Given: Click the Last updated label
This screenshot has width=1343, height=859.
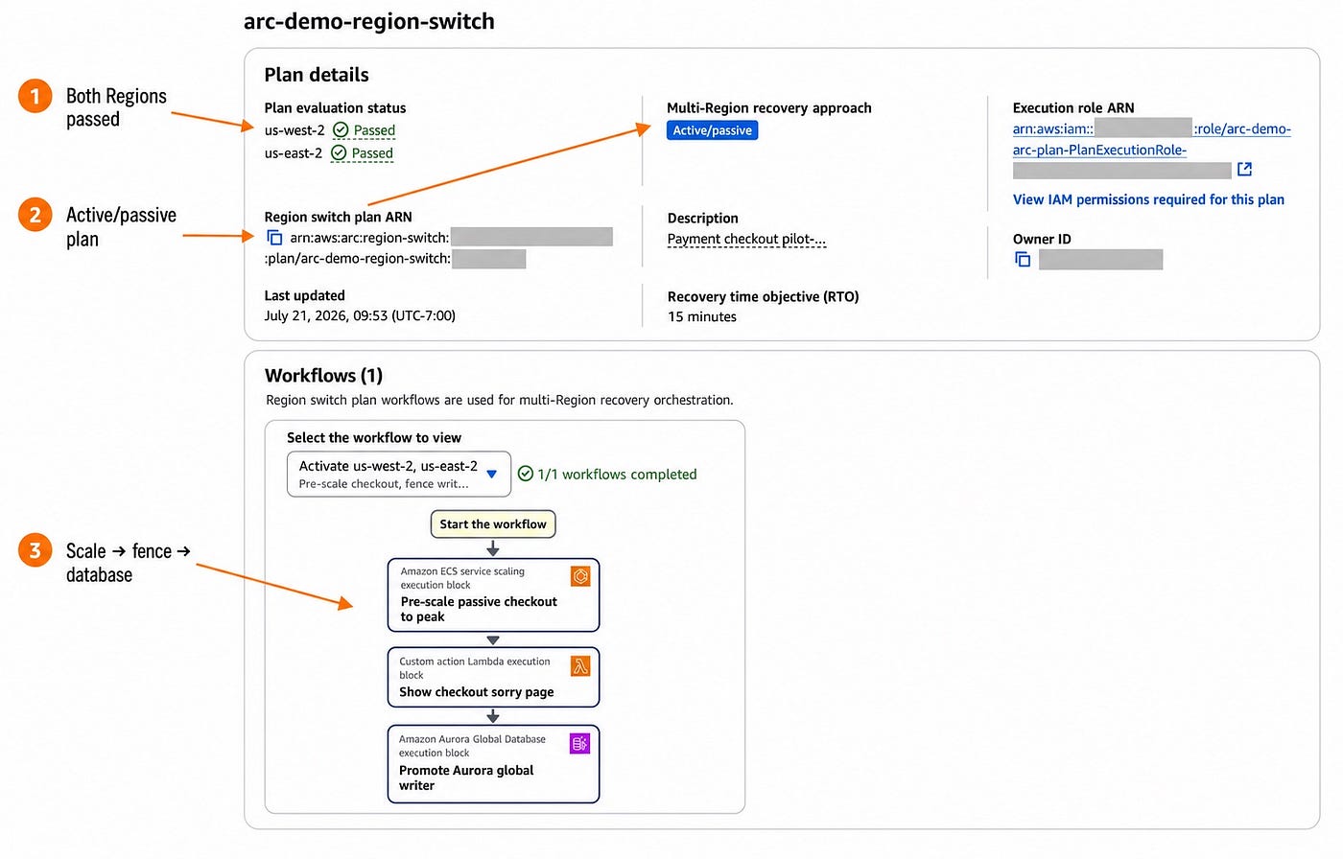Looking at the screenshot, I should tap(304, 295).
